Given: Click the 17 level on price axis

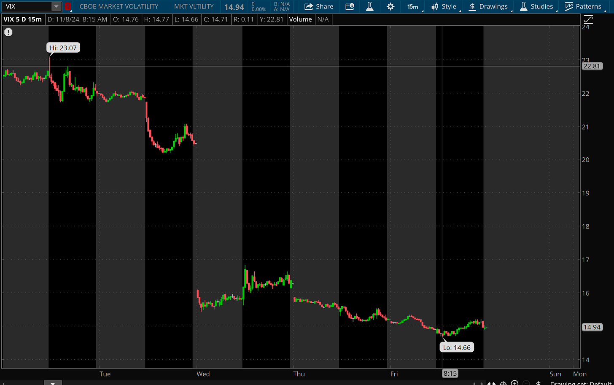Looking at the screenshot, I should (x=586, y=260).
